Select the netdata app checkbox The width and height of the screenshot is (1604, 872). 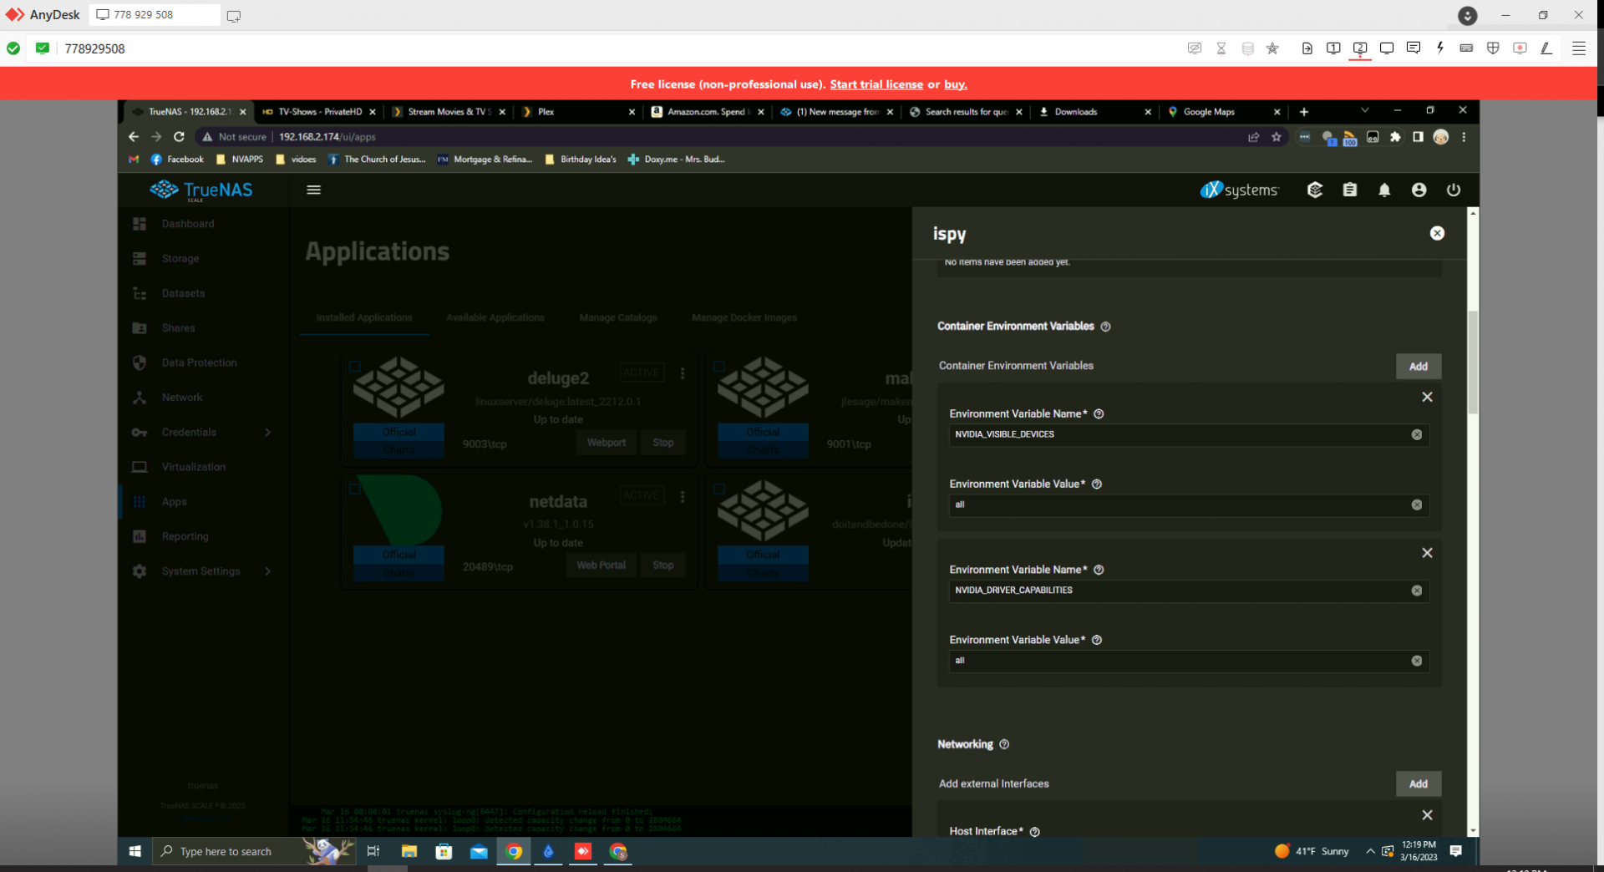(x=355, y=489)
